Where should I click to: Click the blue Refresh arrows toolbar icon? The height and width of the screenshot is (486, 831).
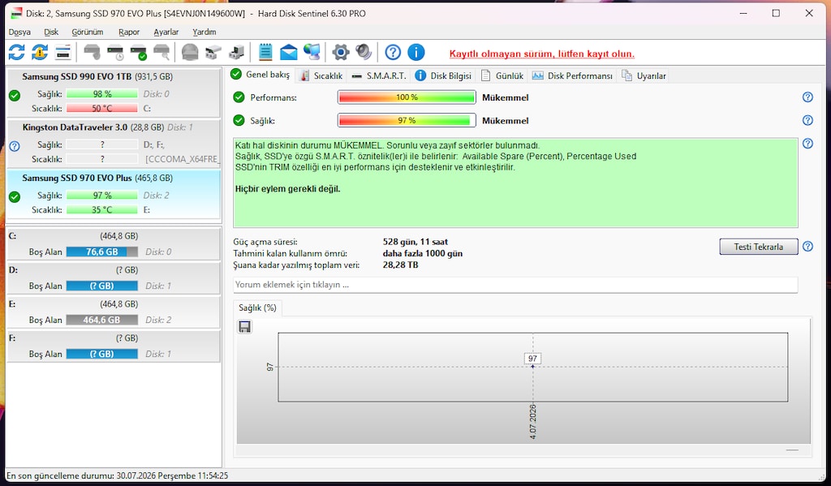[x=16, y=52]
